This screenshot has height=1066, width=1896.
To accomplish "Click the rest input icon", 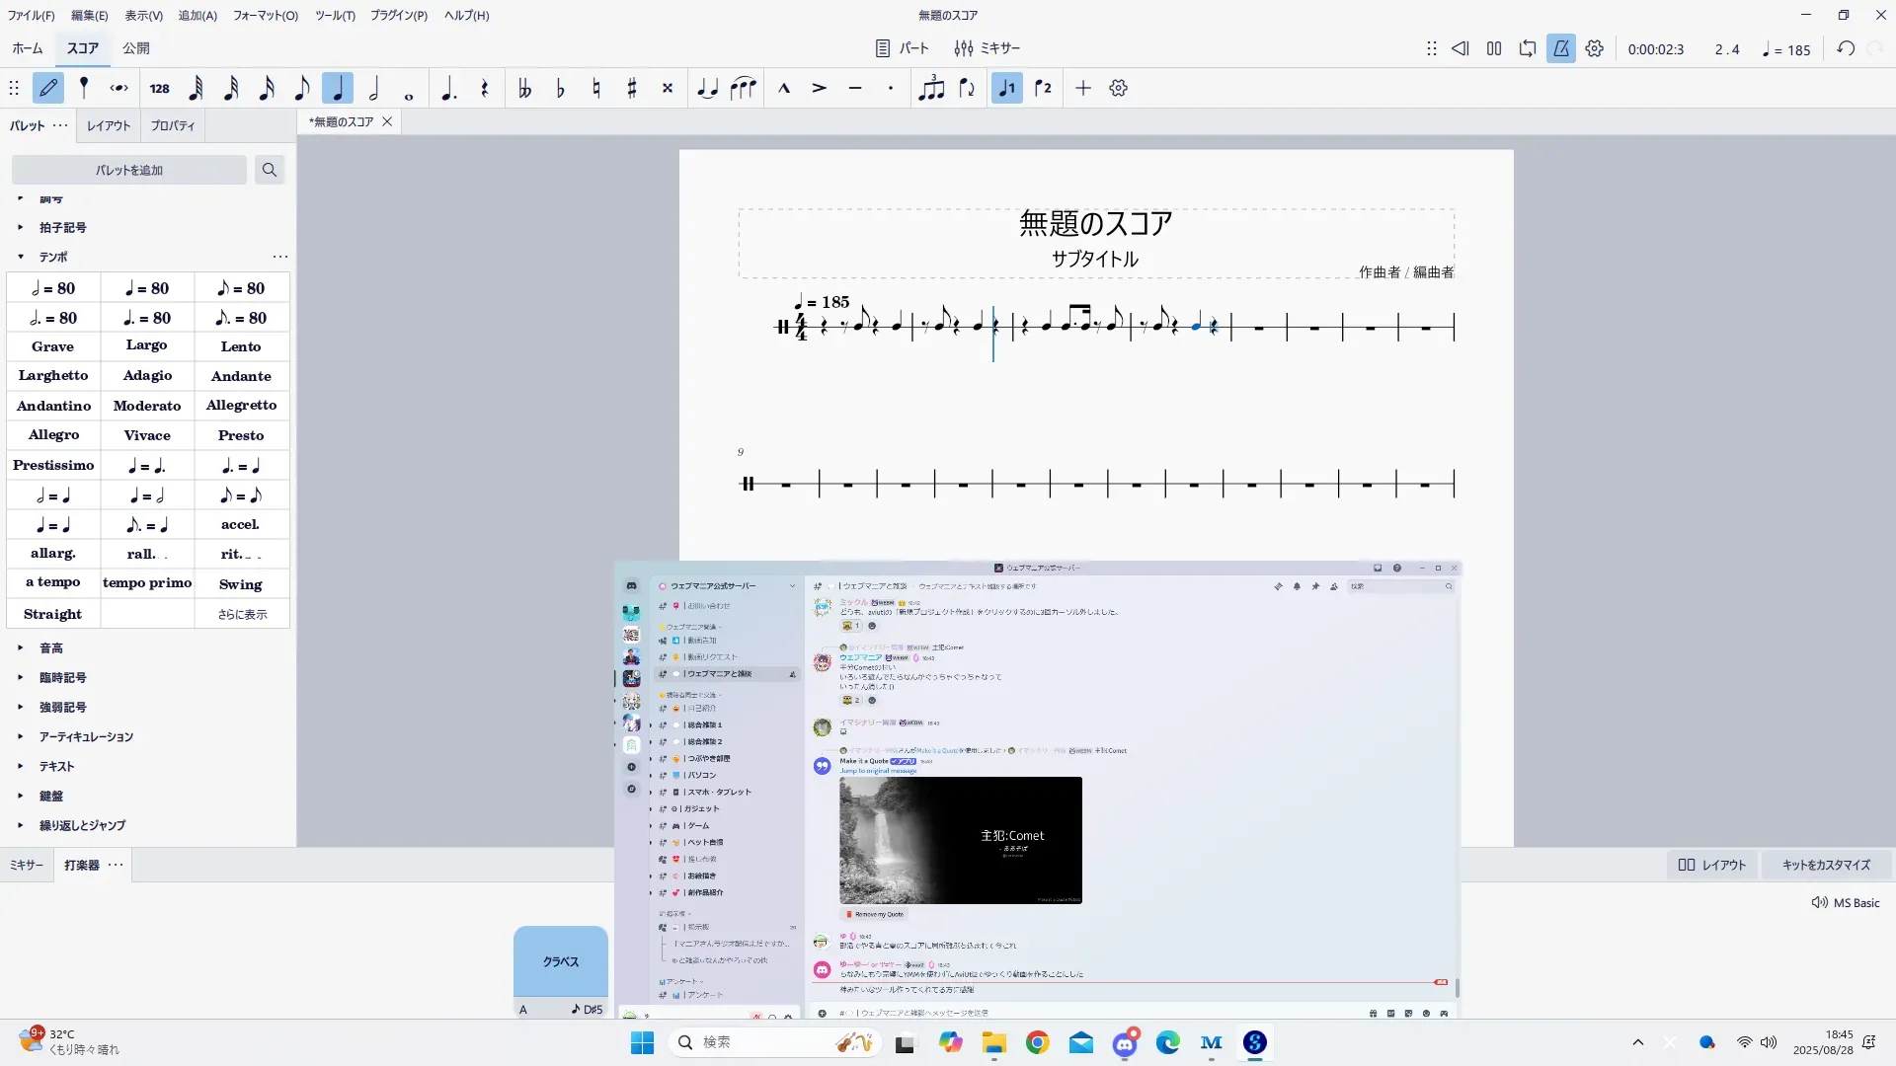I will coord(484,89).
